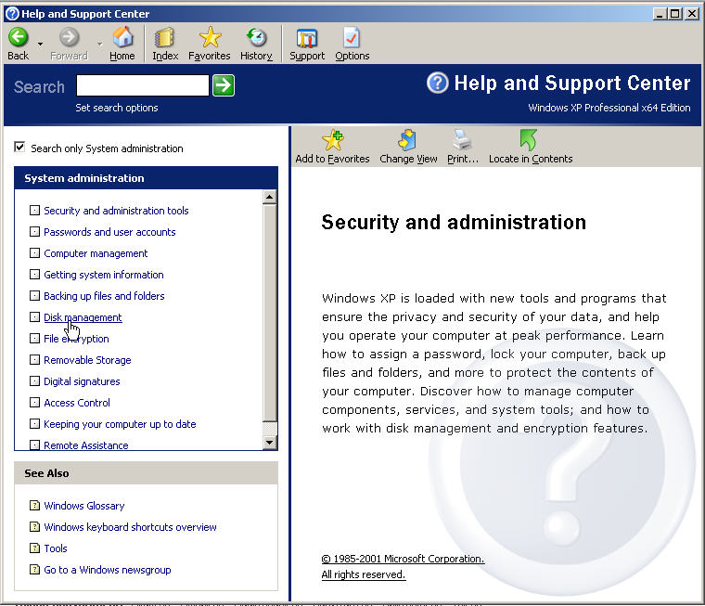Open the Index book icon
Viewport: 705px width, 606px height.
pos(164,37)
